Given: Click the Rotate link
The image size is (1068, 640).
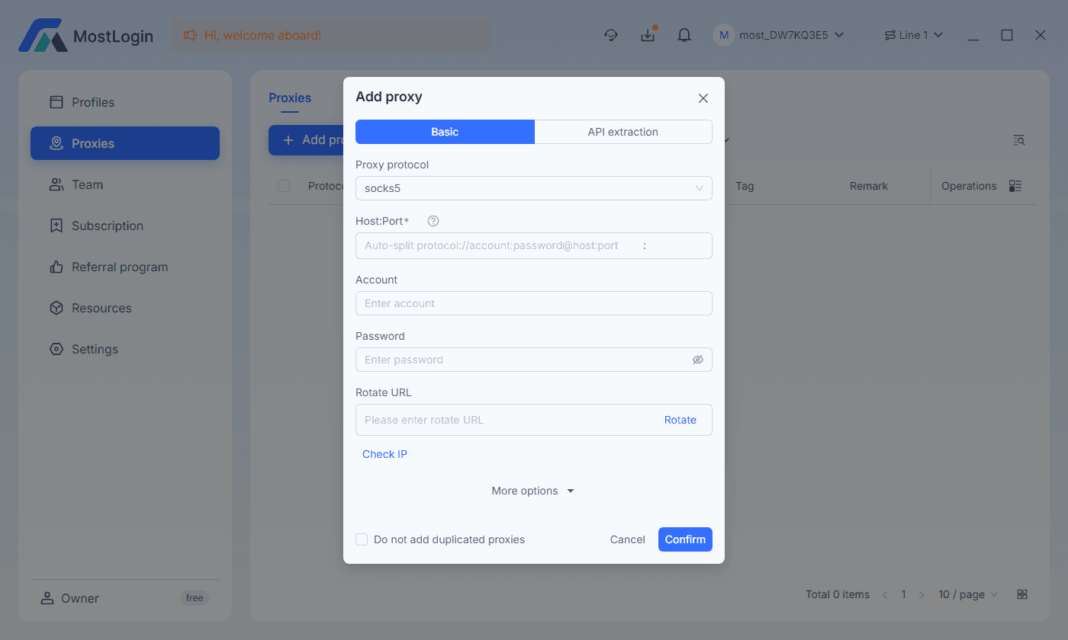Looking at the screenshot, I should tap(680, 420).
